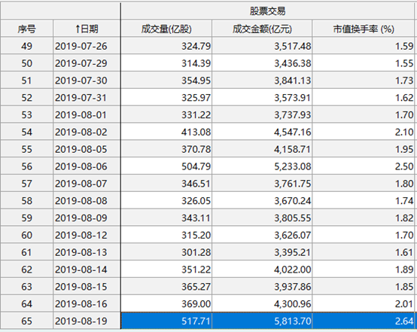The height and width of the screenshot is (332, 417).
Task: Click the 序号 column header
Action: tap(26, 29)
